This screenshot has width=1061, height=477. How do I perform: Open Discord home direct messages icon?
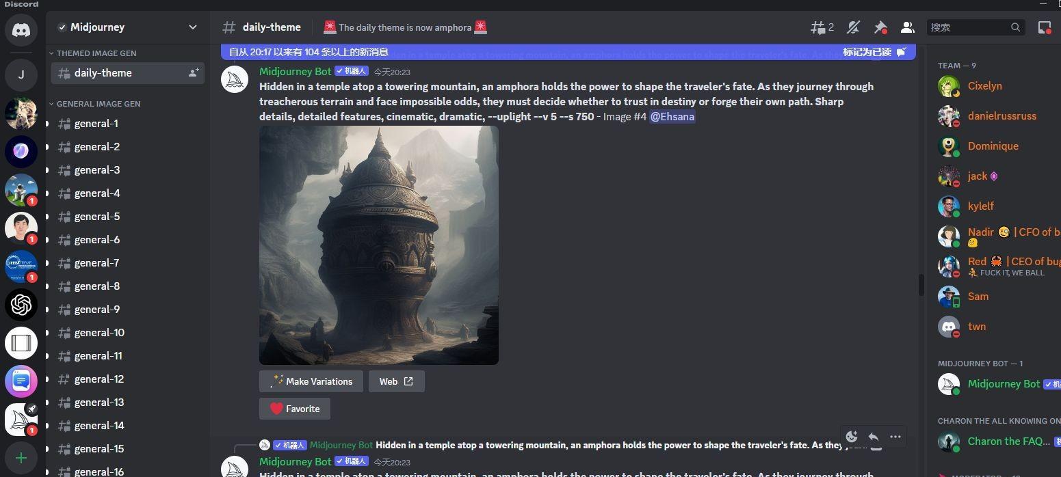[x=21, y=31]
